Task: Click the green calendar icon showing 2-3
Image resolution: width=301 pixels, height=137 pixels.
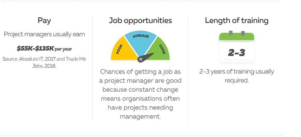Action: [x=236, y=47]
